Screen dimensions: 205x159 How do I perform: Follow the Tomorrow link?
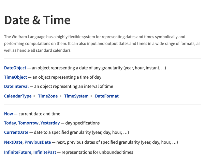point(28,123)
